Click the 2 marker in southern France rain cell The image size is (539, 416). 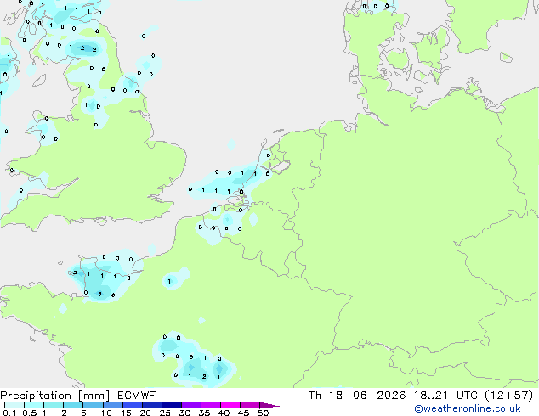(204, 377)
